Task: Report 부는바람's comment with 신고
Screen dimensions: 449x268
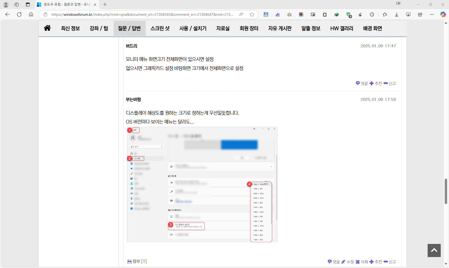Action: pos(390,262)
